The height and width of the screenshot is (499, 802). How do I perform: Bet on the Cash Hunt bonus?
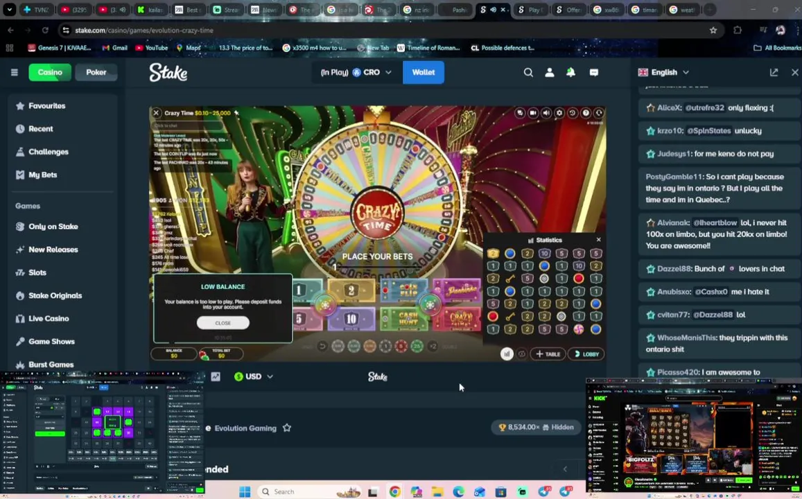pos(405,319)
